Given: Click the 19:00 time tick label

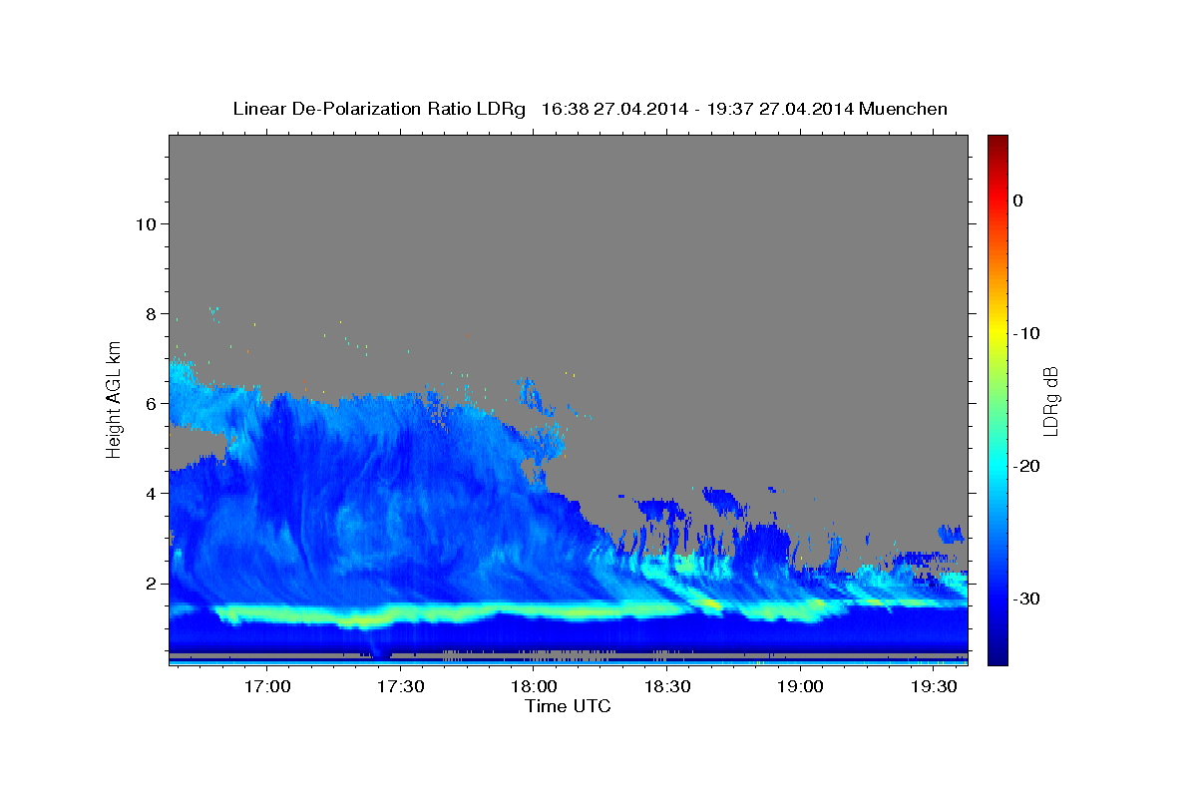Looking at the screenshot, I should click(800, 687).
